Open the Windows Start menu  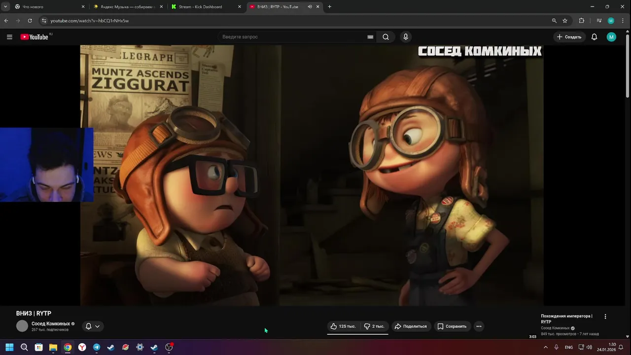[x=9, y=347]
